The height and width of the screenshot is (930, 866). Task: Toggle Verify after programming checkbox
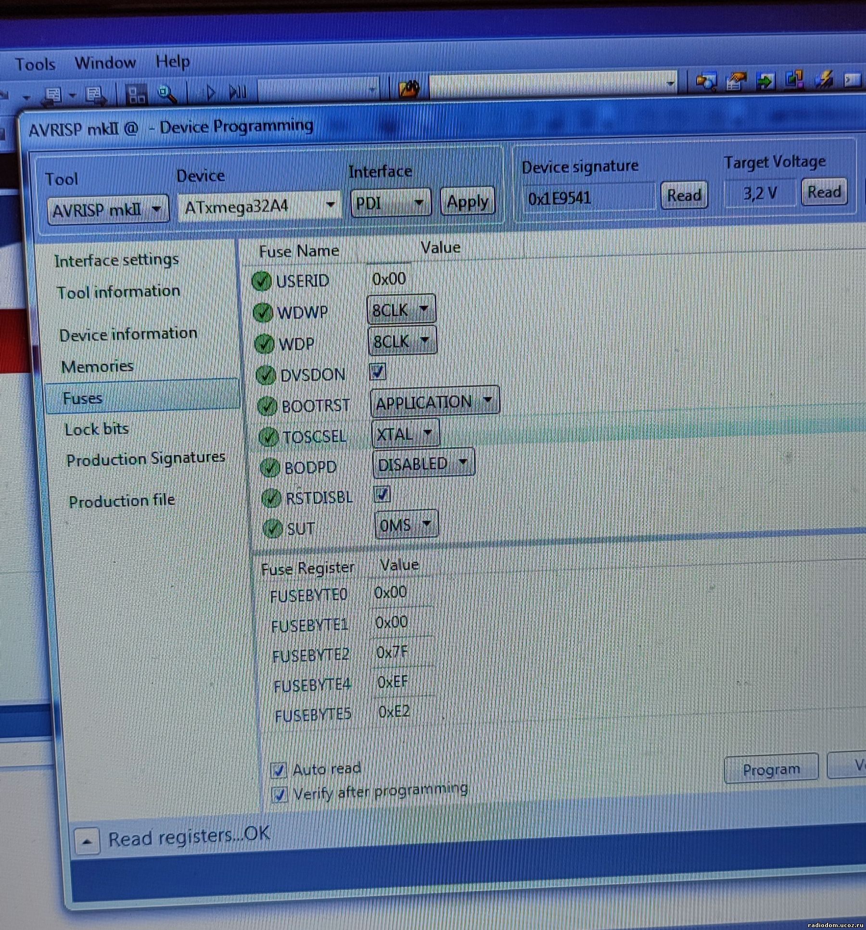(x=280, y=794)
